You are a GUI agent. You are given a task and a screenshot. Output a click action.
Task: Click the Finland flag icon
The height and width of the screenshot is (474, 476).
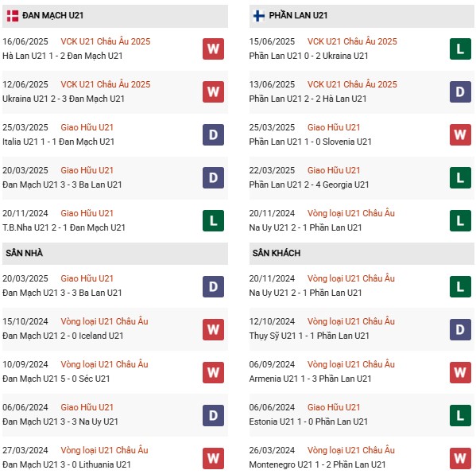click(258, 15)
